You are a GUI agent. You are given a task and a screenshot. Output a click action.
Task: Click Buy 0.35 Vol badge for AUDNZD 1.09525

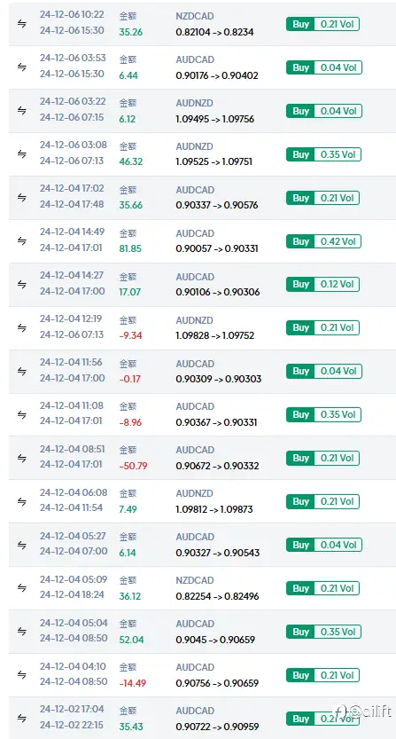pos(323,154)
